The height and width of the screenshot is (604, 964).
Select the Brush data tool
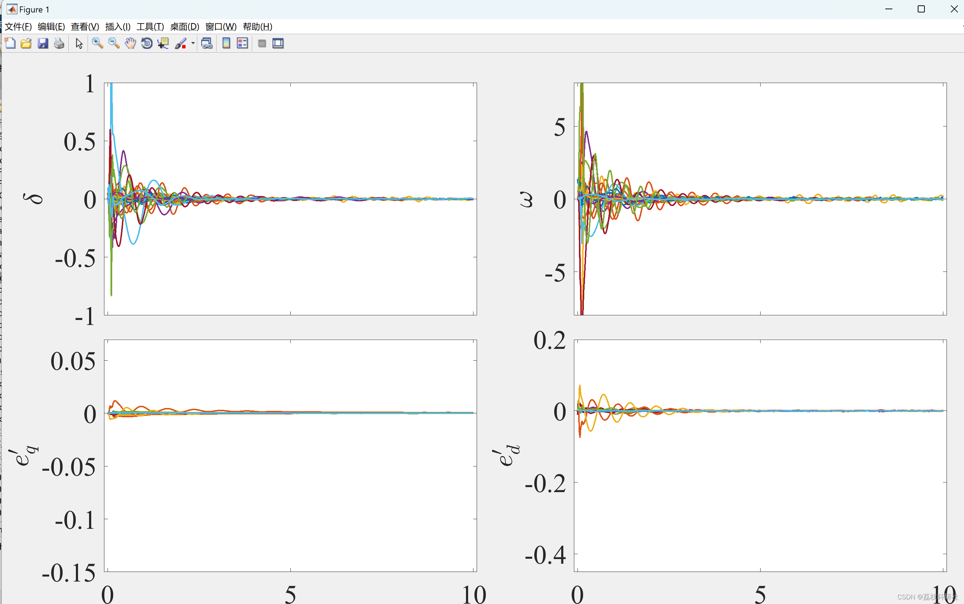[181, 43]
